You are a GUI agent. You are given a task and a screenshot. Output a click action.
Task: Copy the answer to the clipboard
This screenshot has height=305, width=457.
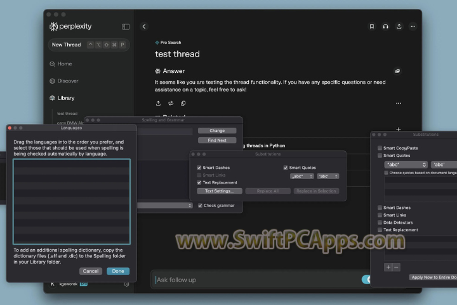click(183, 104)
